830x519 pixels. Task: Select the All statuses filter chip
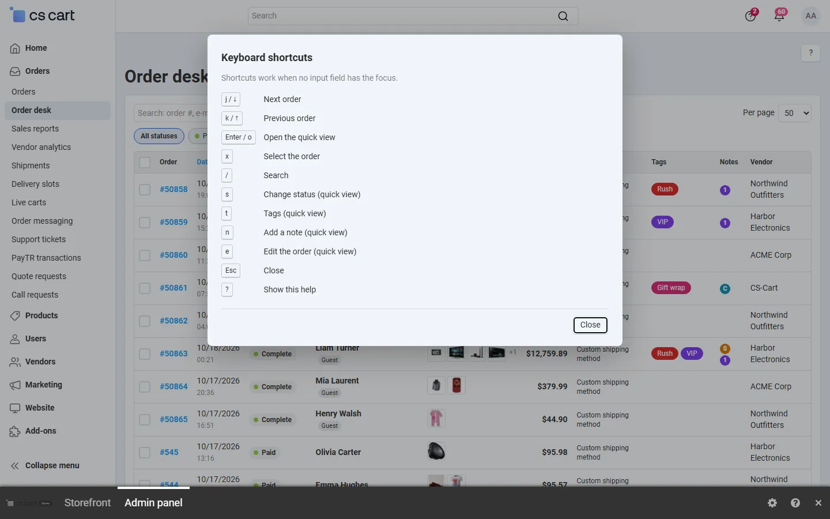tap(159, 136)
